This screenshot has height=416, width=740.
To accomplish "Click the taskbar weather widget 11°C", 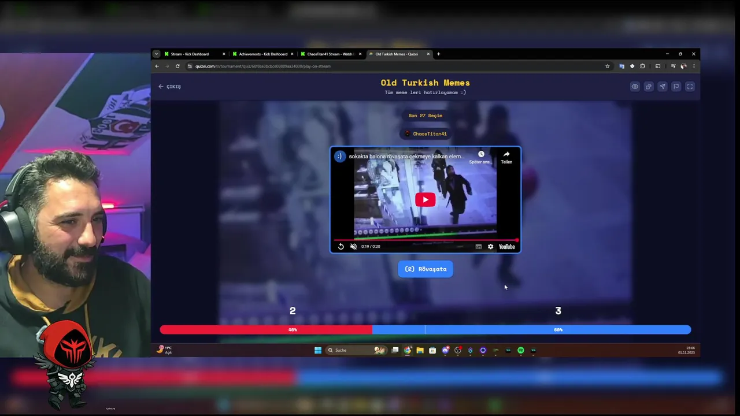I will point(165,350).
